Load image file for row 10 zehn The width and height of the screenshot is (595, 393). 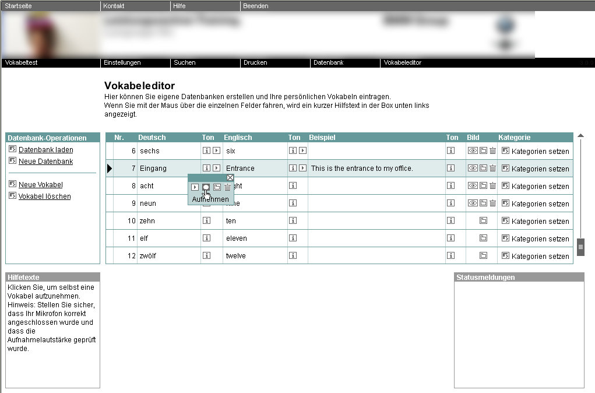tap(483, 221)
